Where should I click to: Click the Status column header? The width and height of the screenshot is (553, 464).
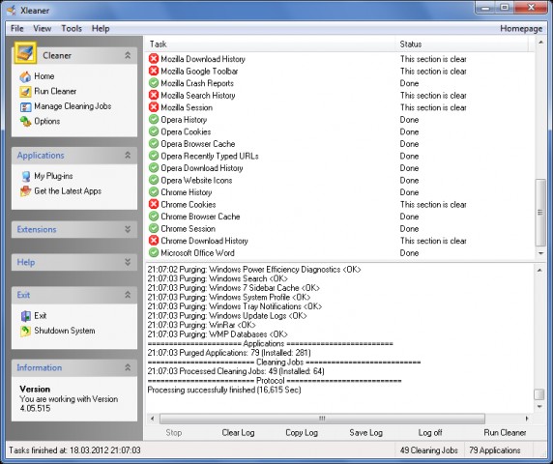tap(462, 44)
